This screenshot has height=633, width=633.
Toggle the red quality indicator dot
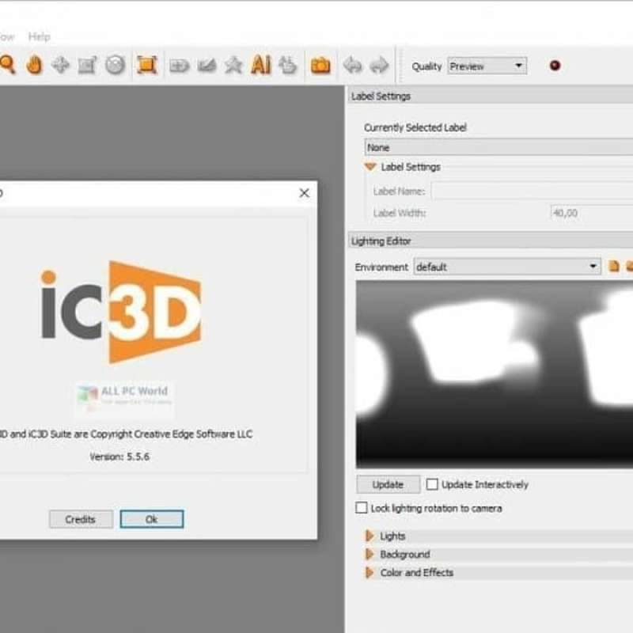555,66
